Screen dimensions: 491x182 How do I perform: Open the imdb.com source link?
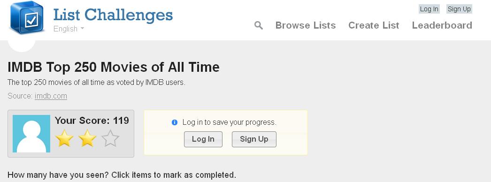tap(51, 96)
